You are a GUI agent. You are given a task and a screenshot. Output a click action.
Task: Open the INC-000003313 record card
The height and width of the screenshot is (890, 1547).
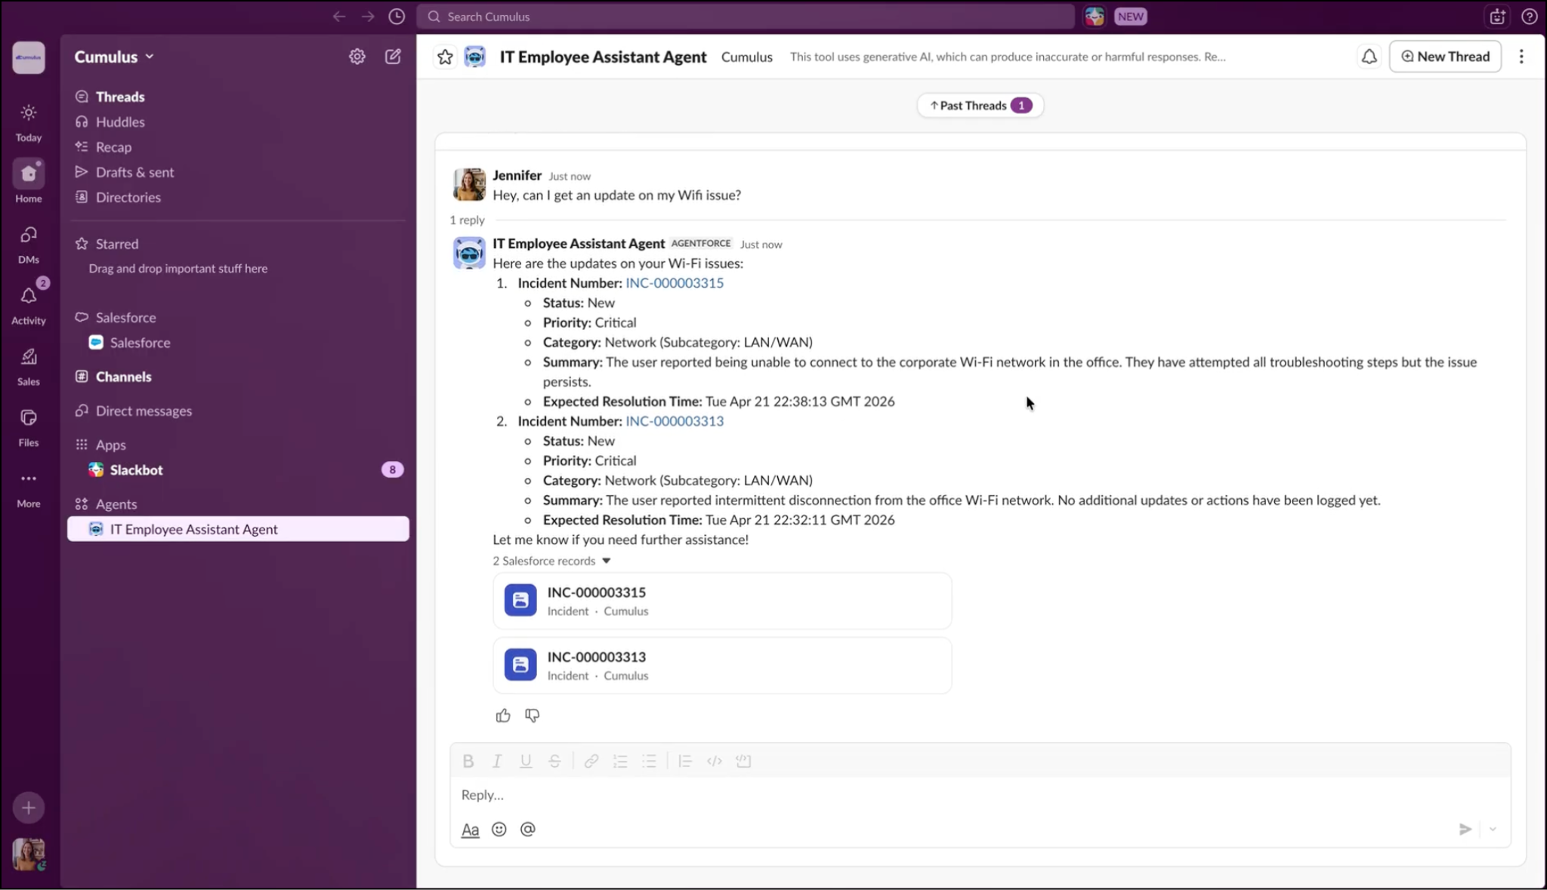tap(722, 666)
